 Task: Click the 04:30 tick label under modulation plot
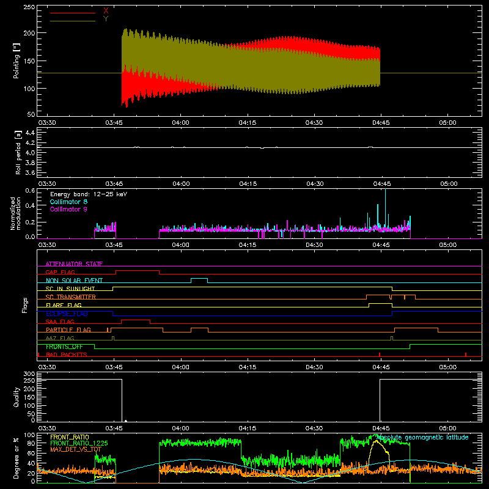point(314,245)
